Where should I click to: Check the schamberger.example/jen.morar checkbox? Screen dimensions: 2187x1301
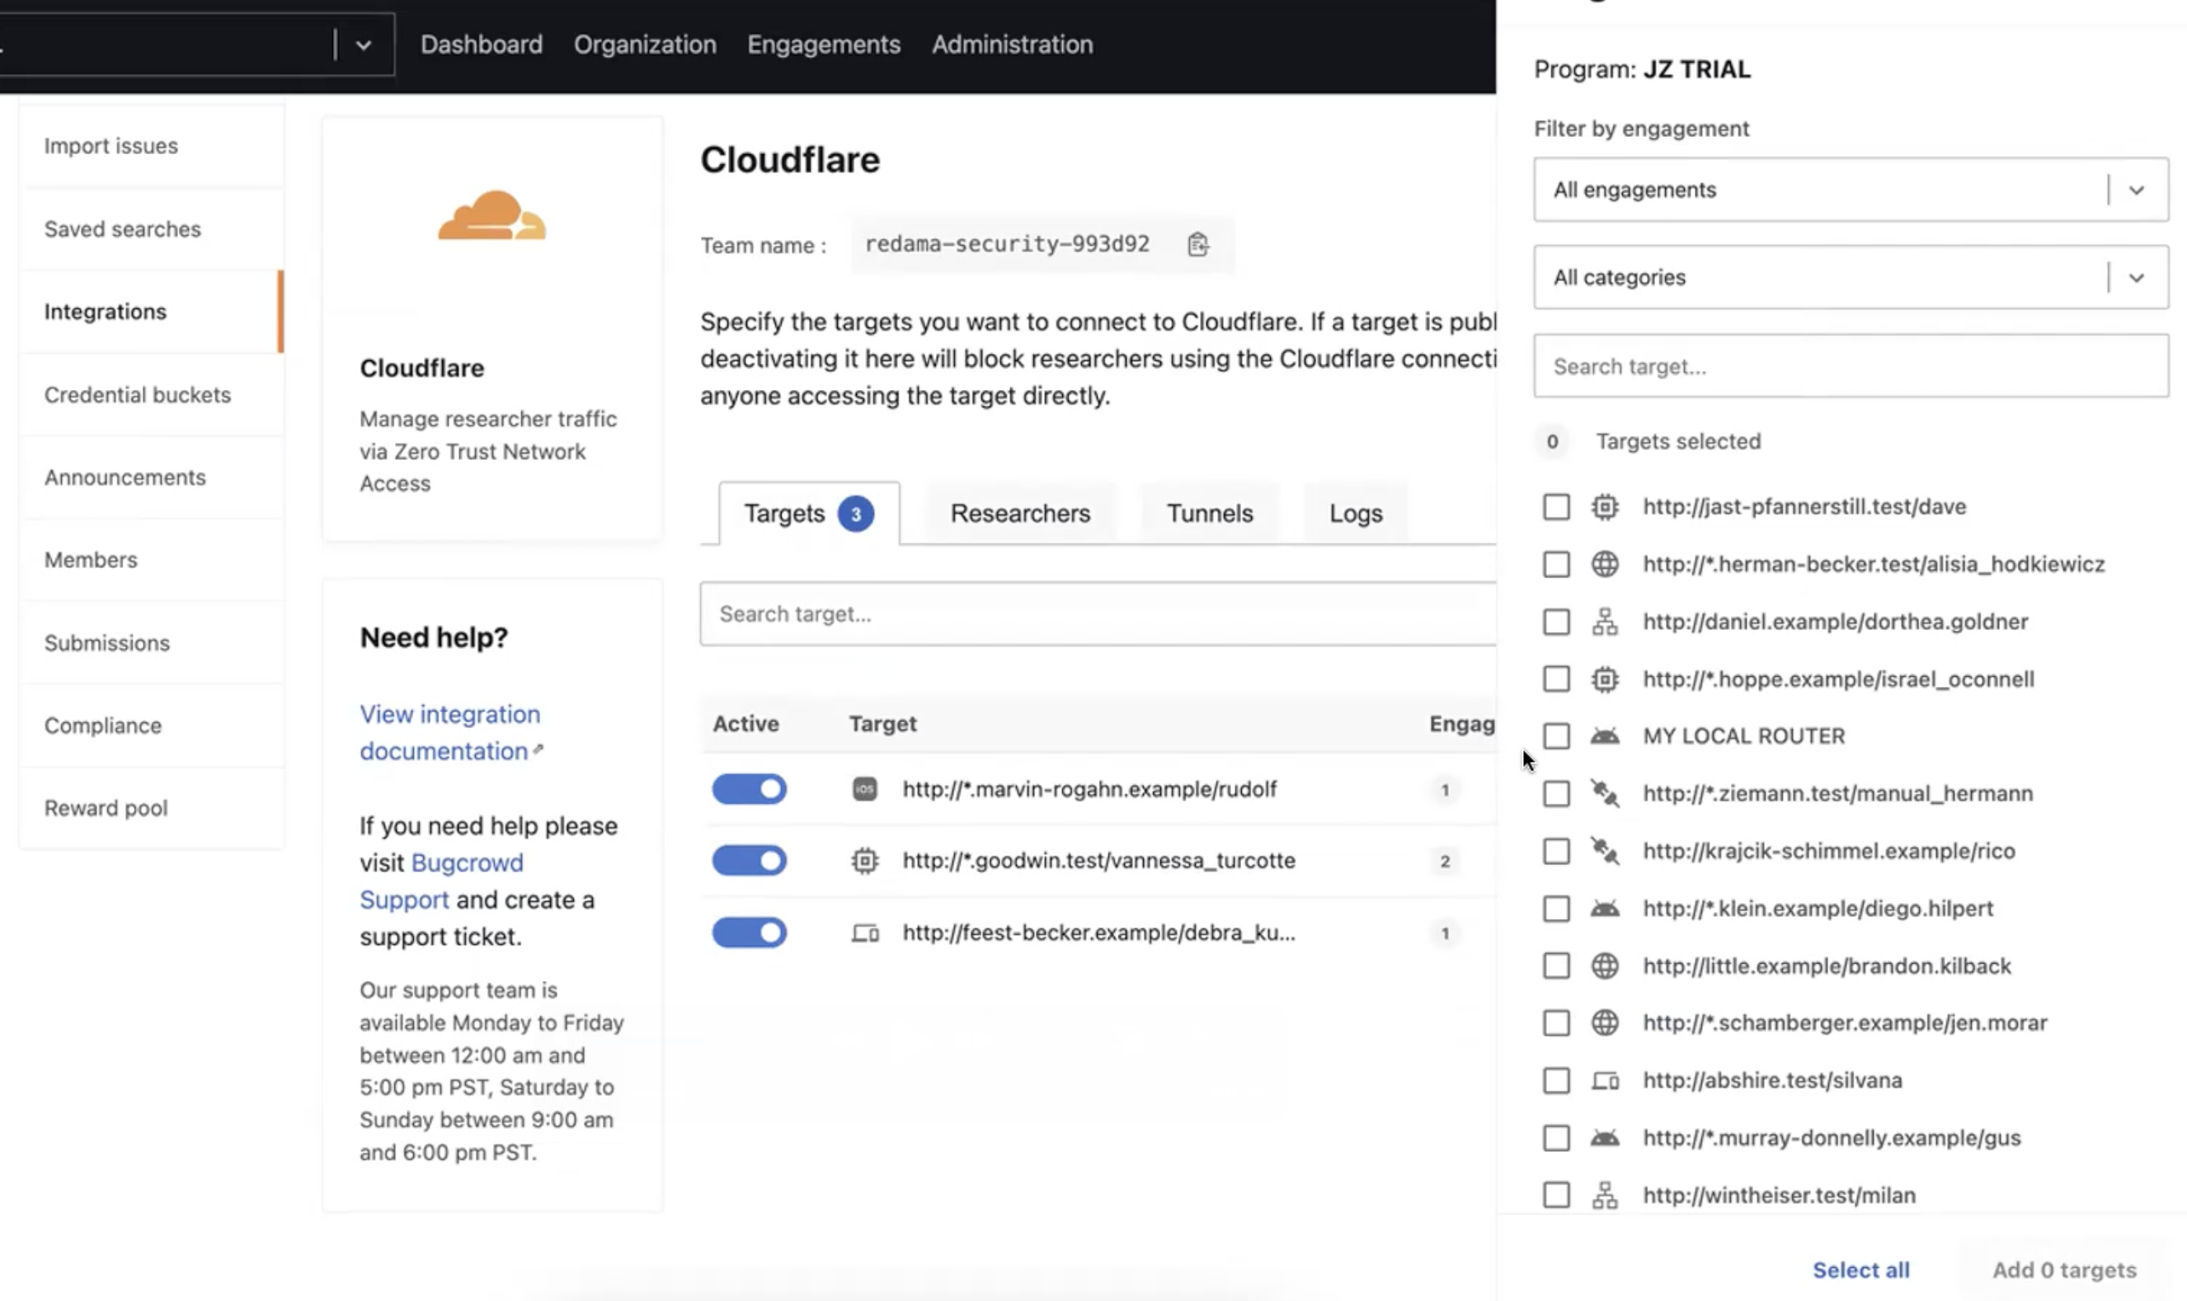[1555, 1022]
